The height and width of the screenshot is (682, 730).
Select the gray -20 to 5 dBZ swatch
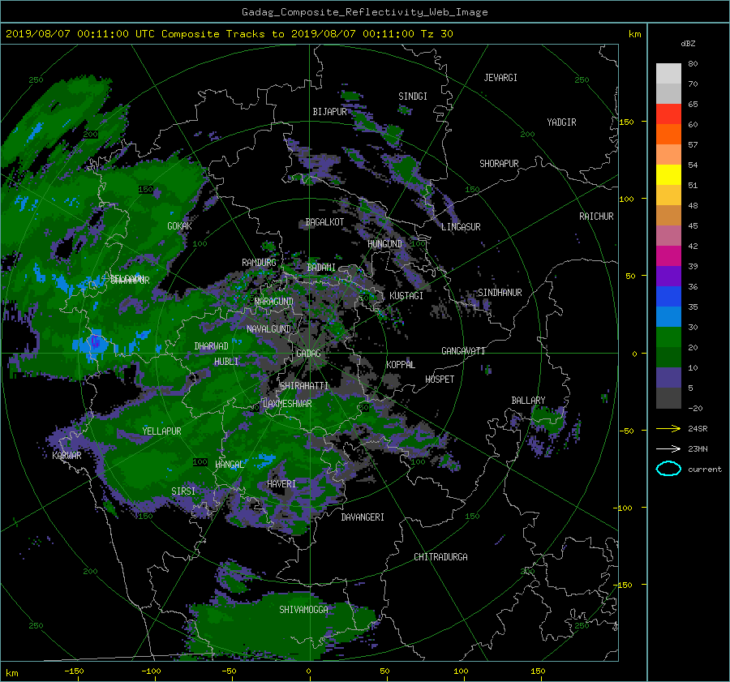pos(668,397)
